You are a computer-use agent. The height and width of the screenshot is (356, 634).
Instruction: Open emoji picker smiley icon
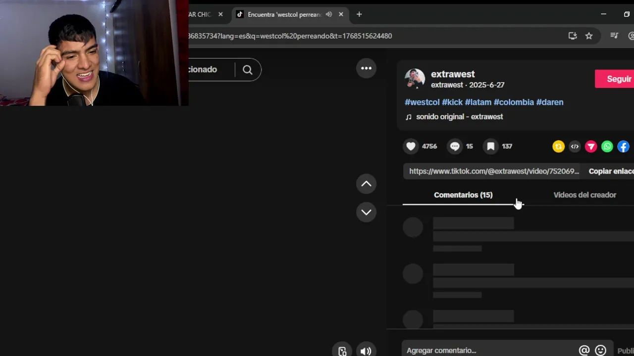600,351
